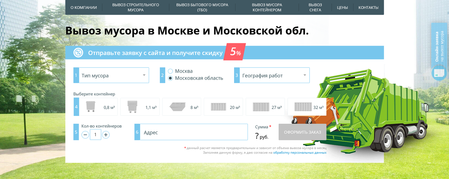This screenshot has height=179, width=449.
Task: Expand the География работ dropdown
Action: (274, 75)
